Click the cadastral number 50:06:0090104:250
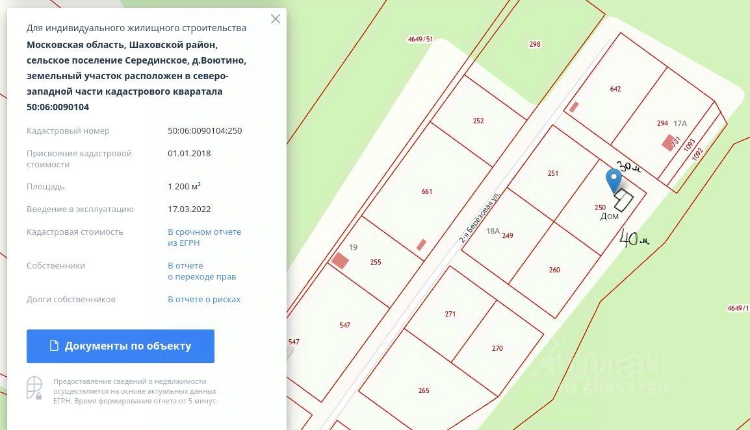 click(205, 130)
